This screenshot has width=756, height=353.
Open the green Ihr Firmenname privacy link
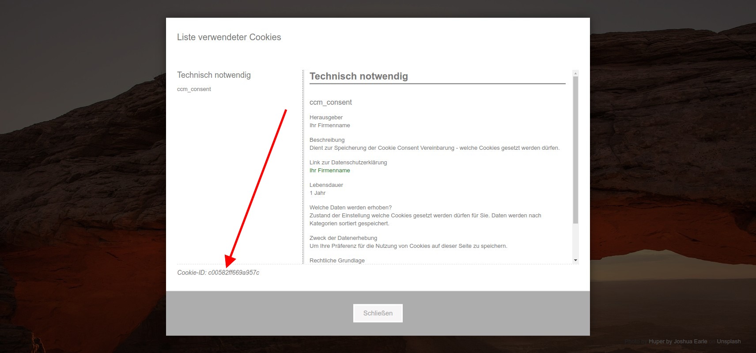[329, 171]
